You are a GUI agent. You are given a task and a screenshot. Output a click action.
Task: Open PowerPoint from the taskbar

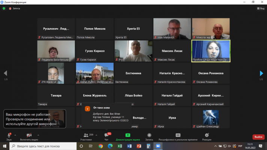[139, 146]
